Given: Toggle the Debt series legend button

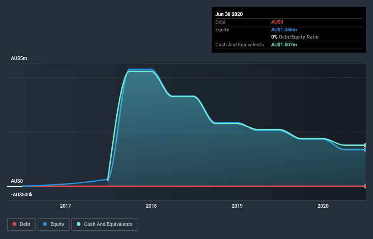Looking at the screenshot, I should [x=21, y=224].
